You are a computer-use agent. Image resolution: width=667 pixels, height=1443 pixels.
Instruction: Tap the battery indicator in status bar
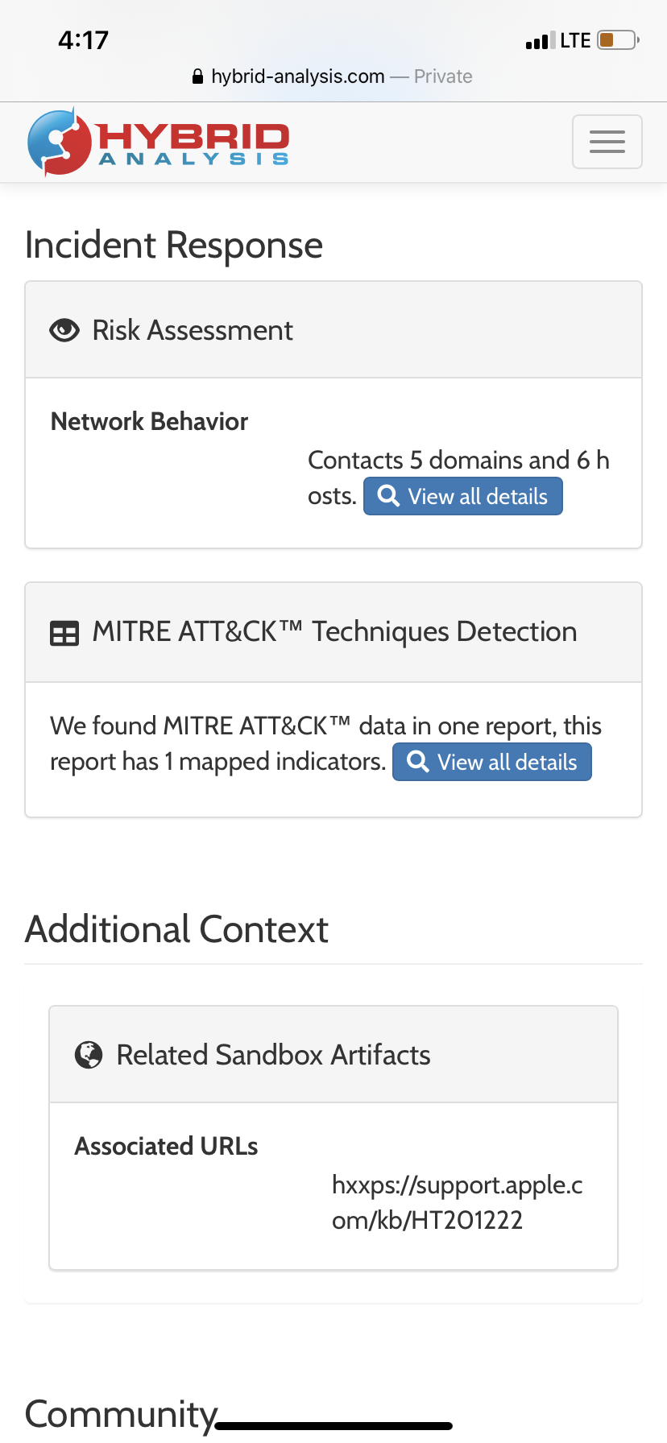click(618, 40)
